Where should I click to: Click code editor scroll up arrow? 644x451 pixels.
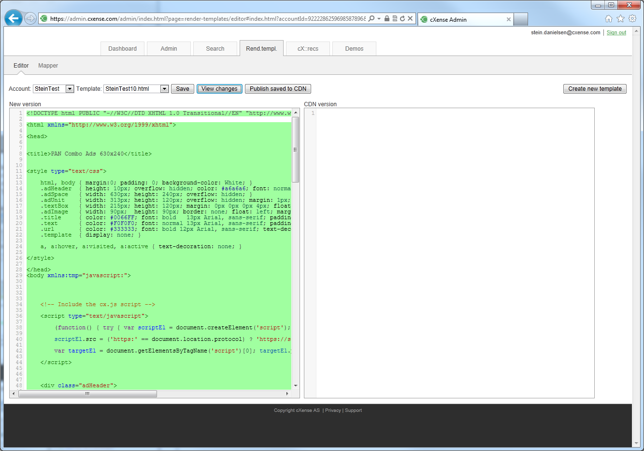[296, 113]
